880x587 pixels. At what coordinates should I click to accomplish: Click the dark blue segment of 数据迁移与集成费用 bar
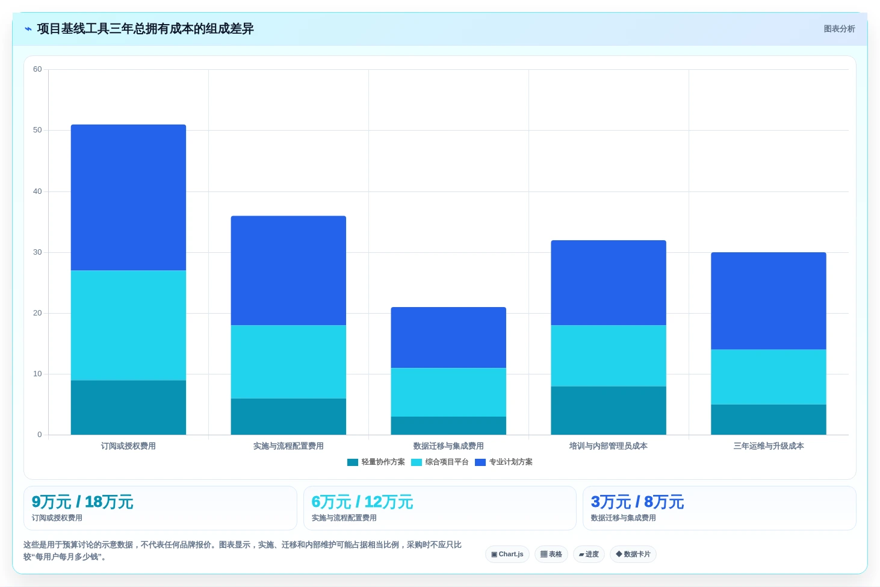[x=448, y=337]
